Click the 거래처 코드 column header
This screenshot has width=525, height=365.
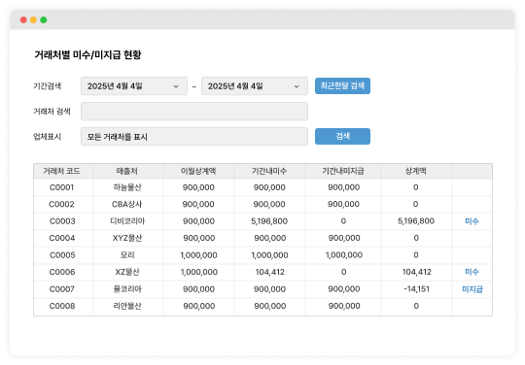(61, 171)
